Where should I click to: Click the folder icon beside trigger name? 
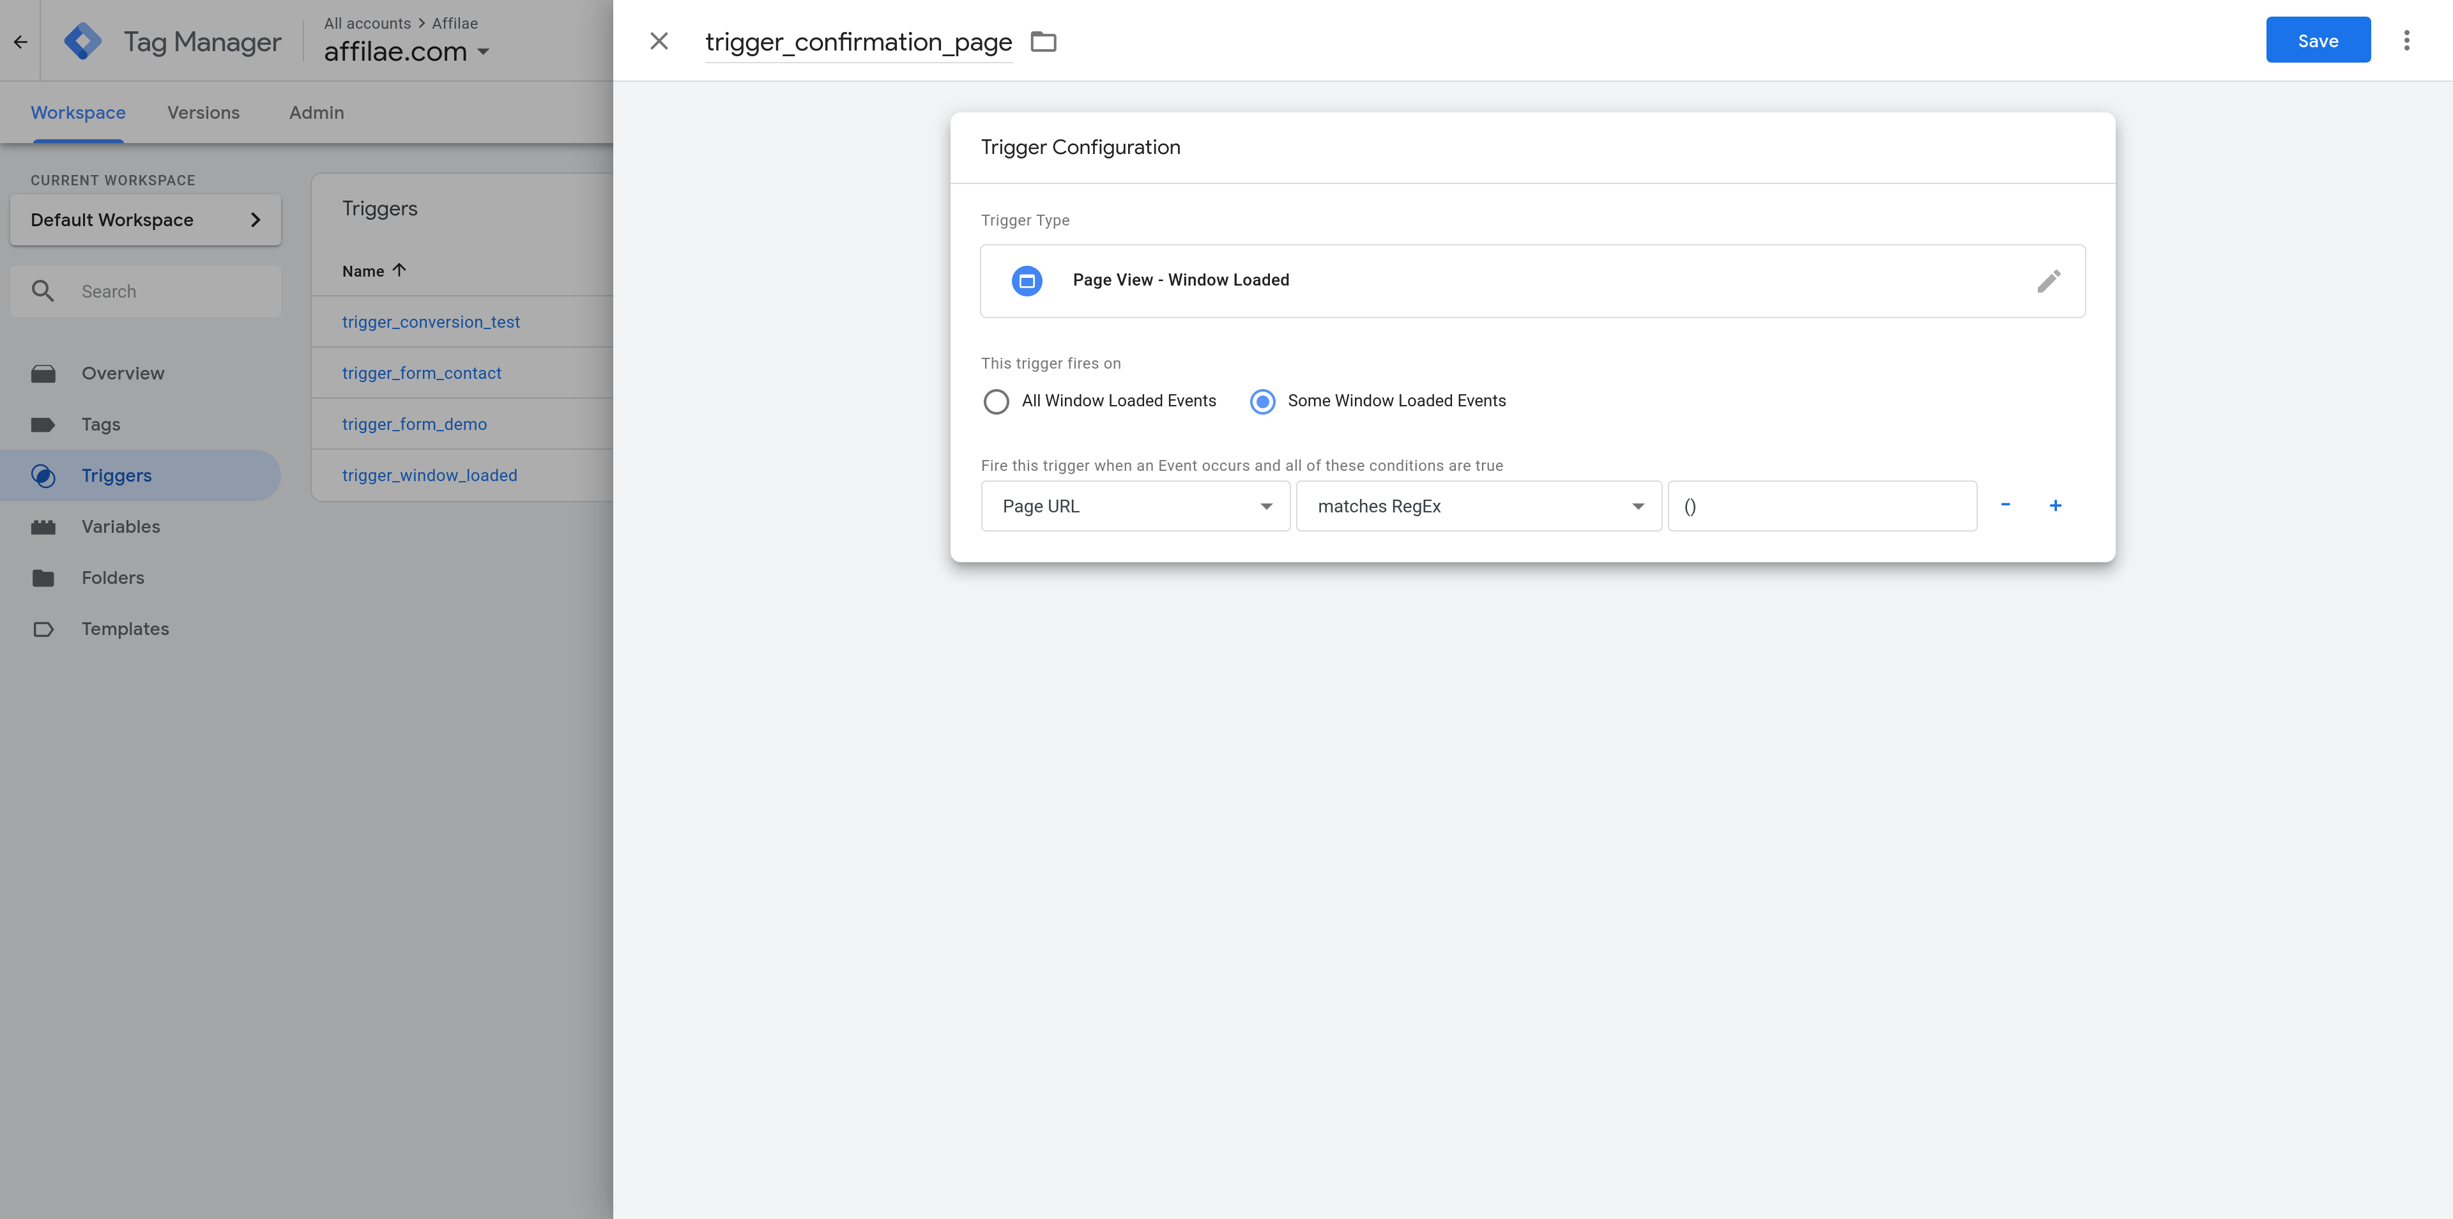(1044, 42)
